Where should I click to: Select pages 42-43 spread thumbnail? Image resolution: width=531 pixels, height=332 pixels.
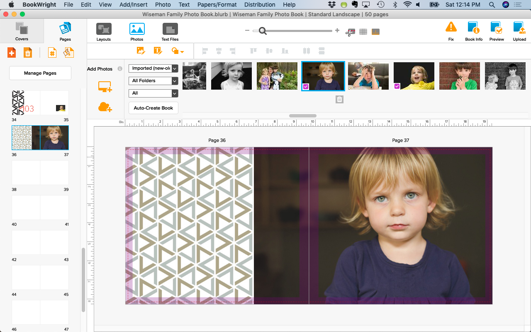point(40,242)
